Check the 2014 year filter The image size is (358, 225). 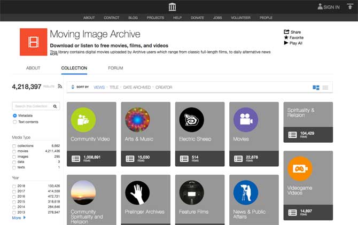[x=14, y=207]
